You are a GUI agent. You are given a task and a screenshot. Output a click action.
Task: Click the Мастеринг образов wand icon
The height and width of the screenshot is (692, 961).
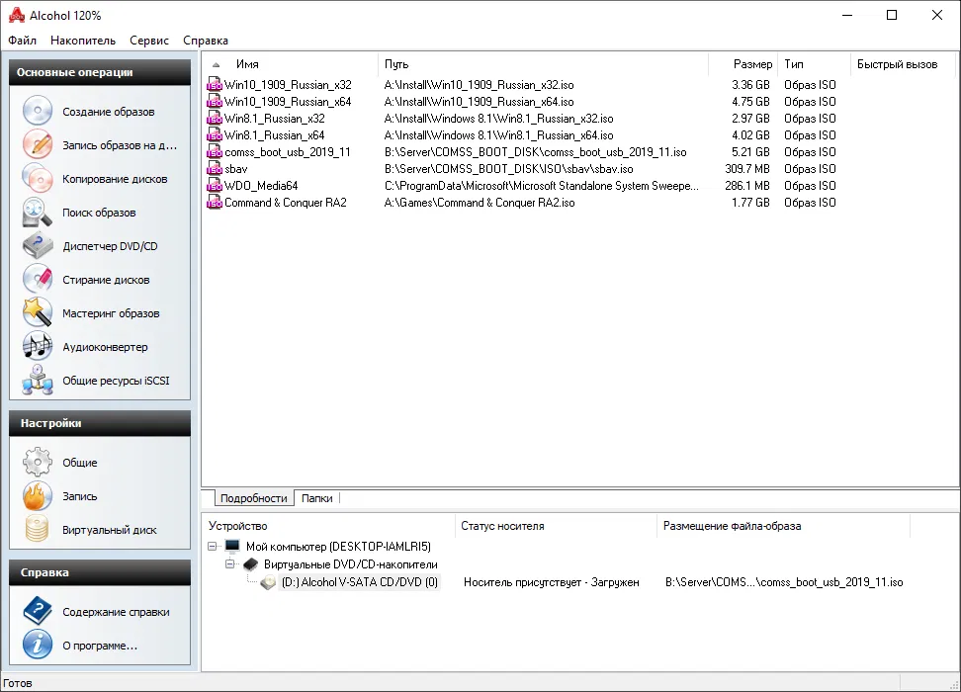(38, 312)
